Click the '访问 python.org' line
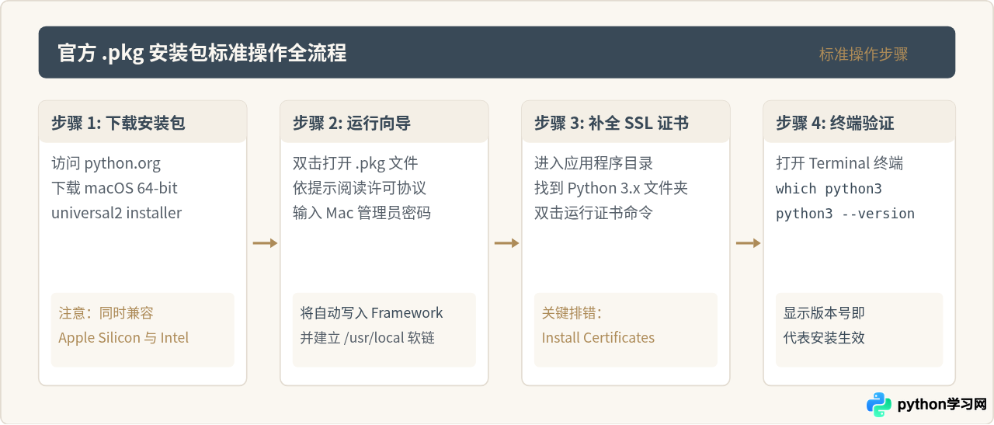The width and height of the screenshot is (994, 425). coord(106,163)
